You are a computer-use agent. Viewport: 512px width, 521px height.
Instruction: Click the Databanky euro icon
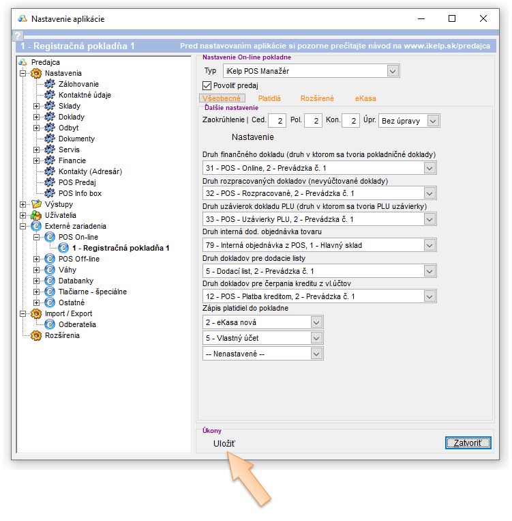pos(50,281)
